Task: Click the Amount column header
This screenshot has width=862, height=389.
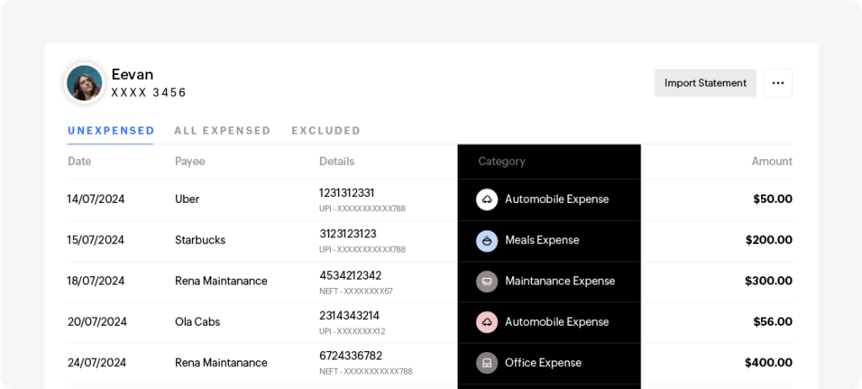Action: tap(772, 161)
